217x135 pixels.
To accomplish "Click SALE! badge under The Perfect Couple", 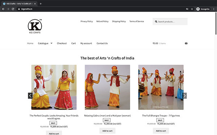I will click(53, 123).
